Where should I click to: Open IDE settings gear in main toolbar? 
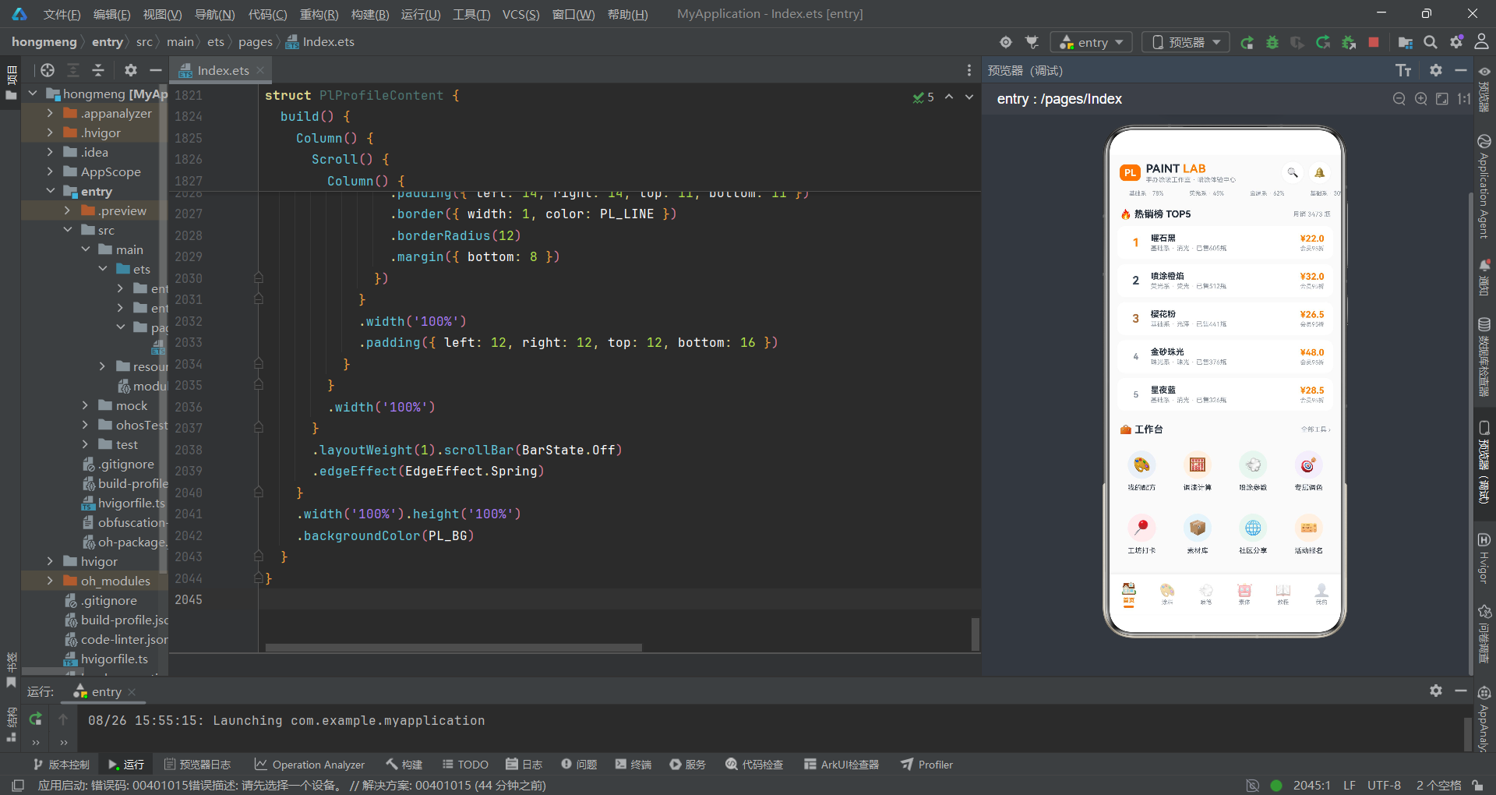point(1456,43)
